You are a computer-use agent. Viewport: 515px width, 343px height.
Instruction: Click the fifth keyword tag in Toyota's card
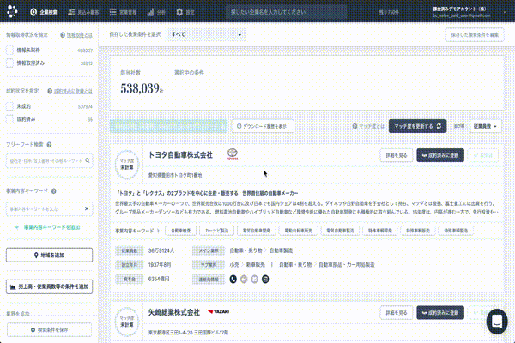340,231
